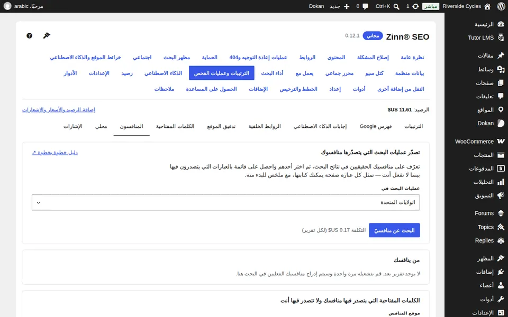Viewport: 508px width, 317px height.
Task: Open المنتجات products icon
Action: coord(501,155)
